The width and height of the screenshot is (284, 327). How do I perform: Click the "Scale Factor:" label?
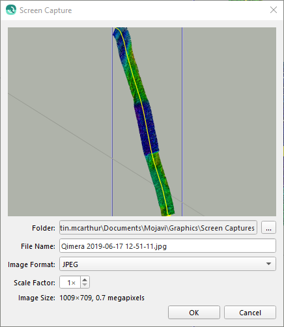35,283
